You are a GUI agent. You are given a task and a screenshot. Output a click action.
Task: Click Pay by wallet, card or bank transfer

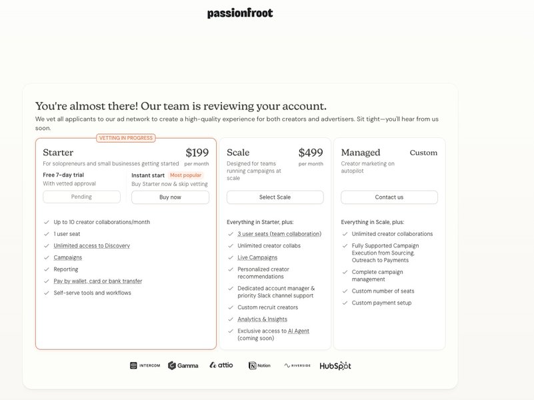pyautogui.click(x=97, y=281)
